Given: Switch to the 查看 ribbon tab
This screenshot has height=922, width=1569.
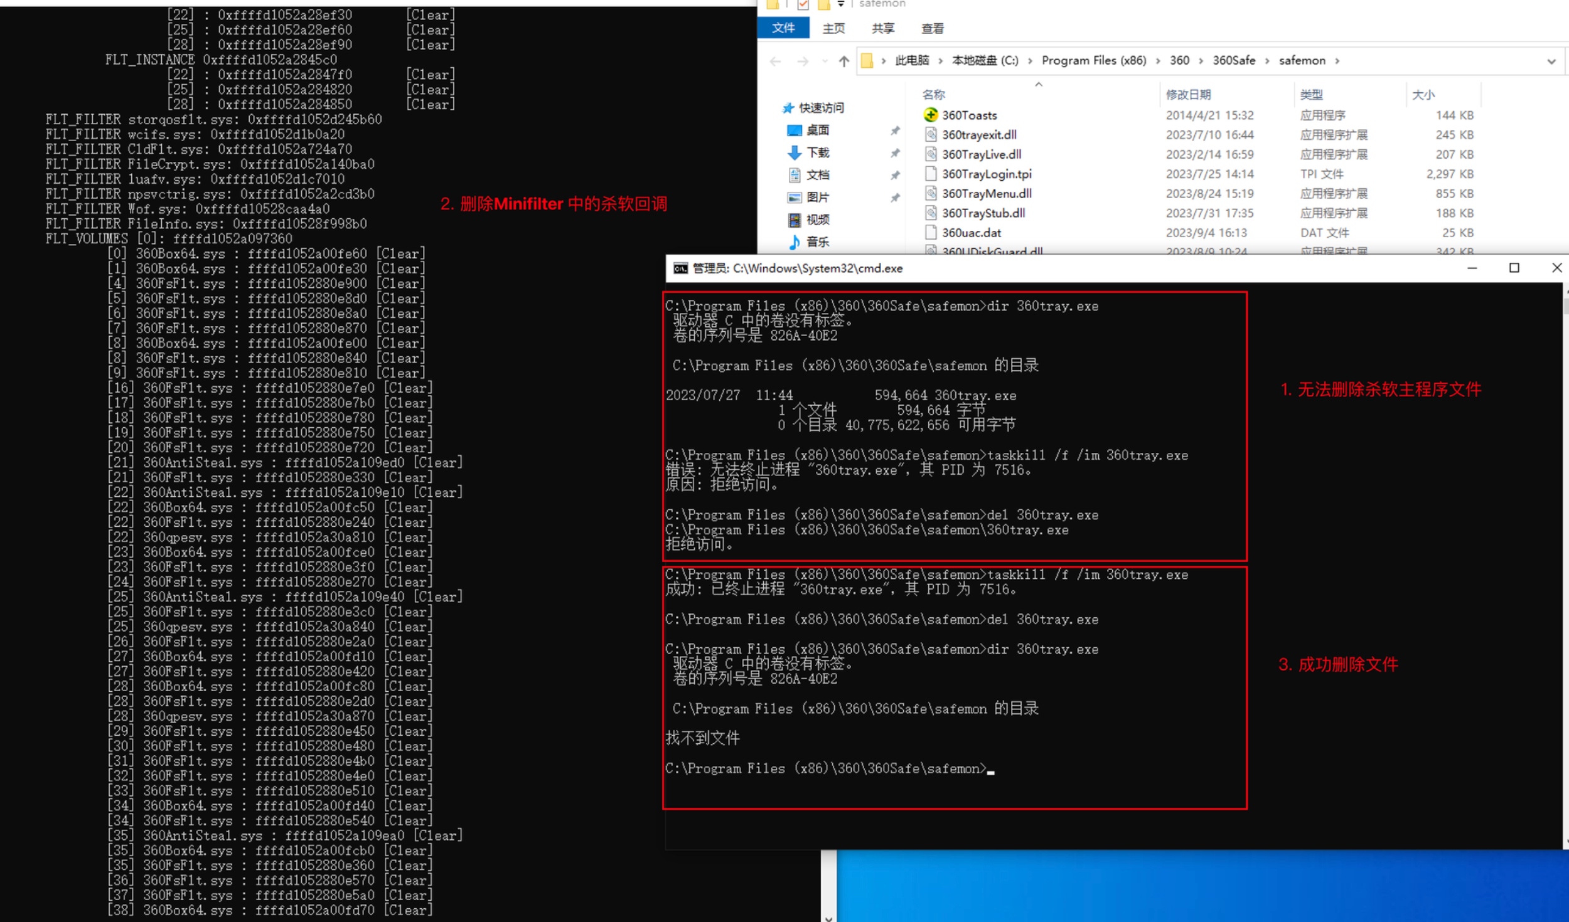Looking at the screenshot, I should tap(932, 28).
